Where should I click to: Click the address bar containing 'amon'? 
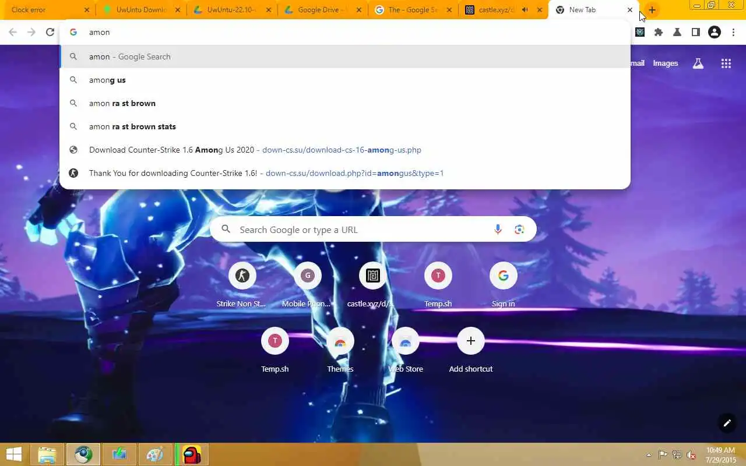[345, 32]
